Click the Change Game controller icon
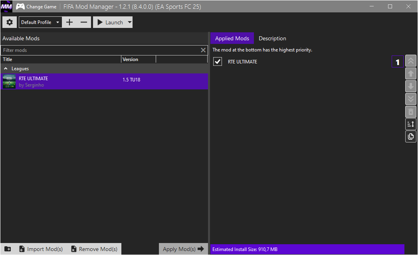Screen dimensions: 418x255 pos(20,6)
